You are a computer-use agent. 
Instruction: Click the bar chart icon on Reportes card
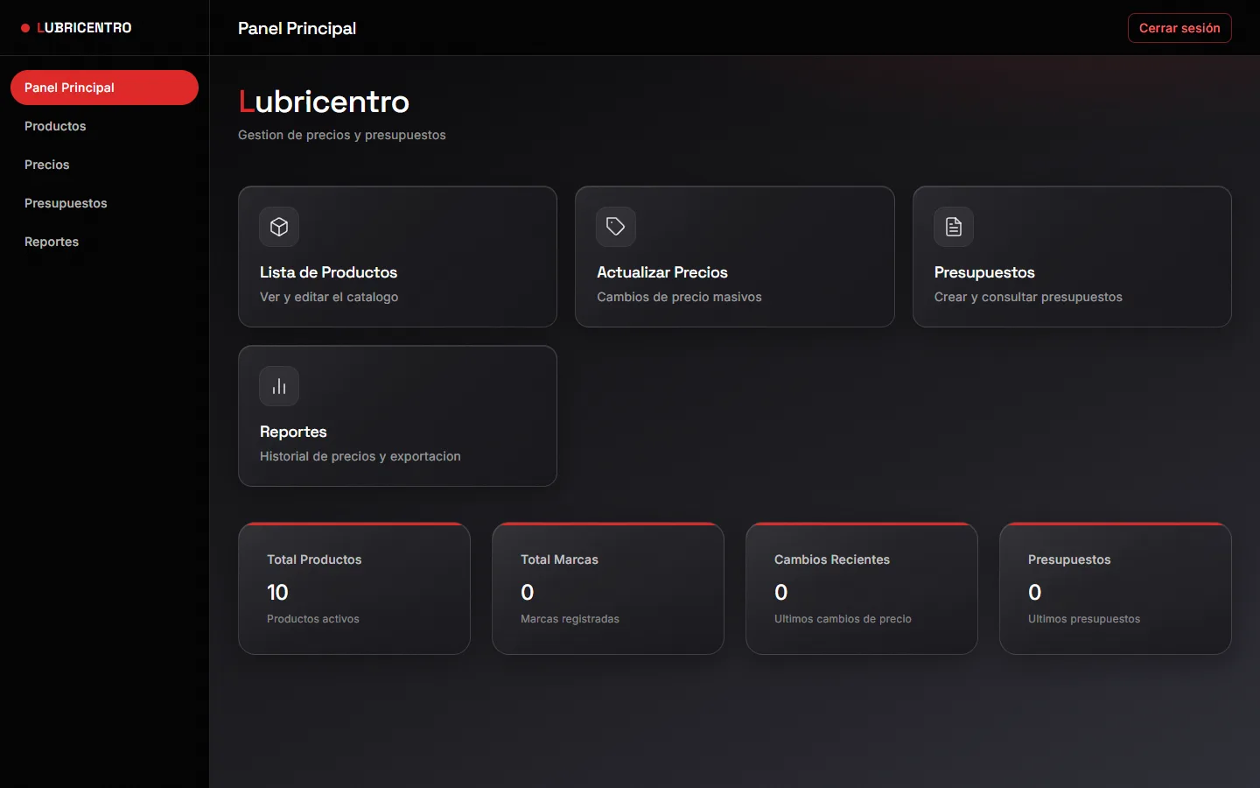pos(279,386)
